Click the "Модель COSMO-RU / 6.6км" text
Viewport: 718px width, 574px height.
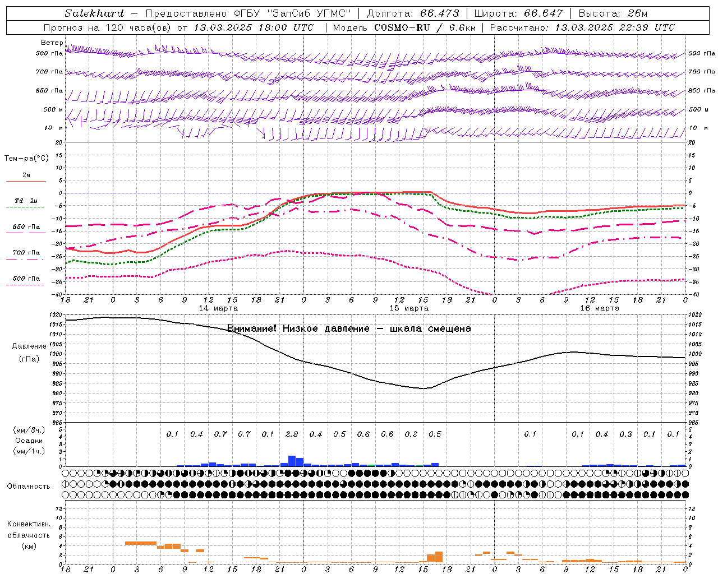pos(404,27)
